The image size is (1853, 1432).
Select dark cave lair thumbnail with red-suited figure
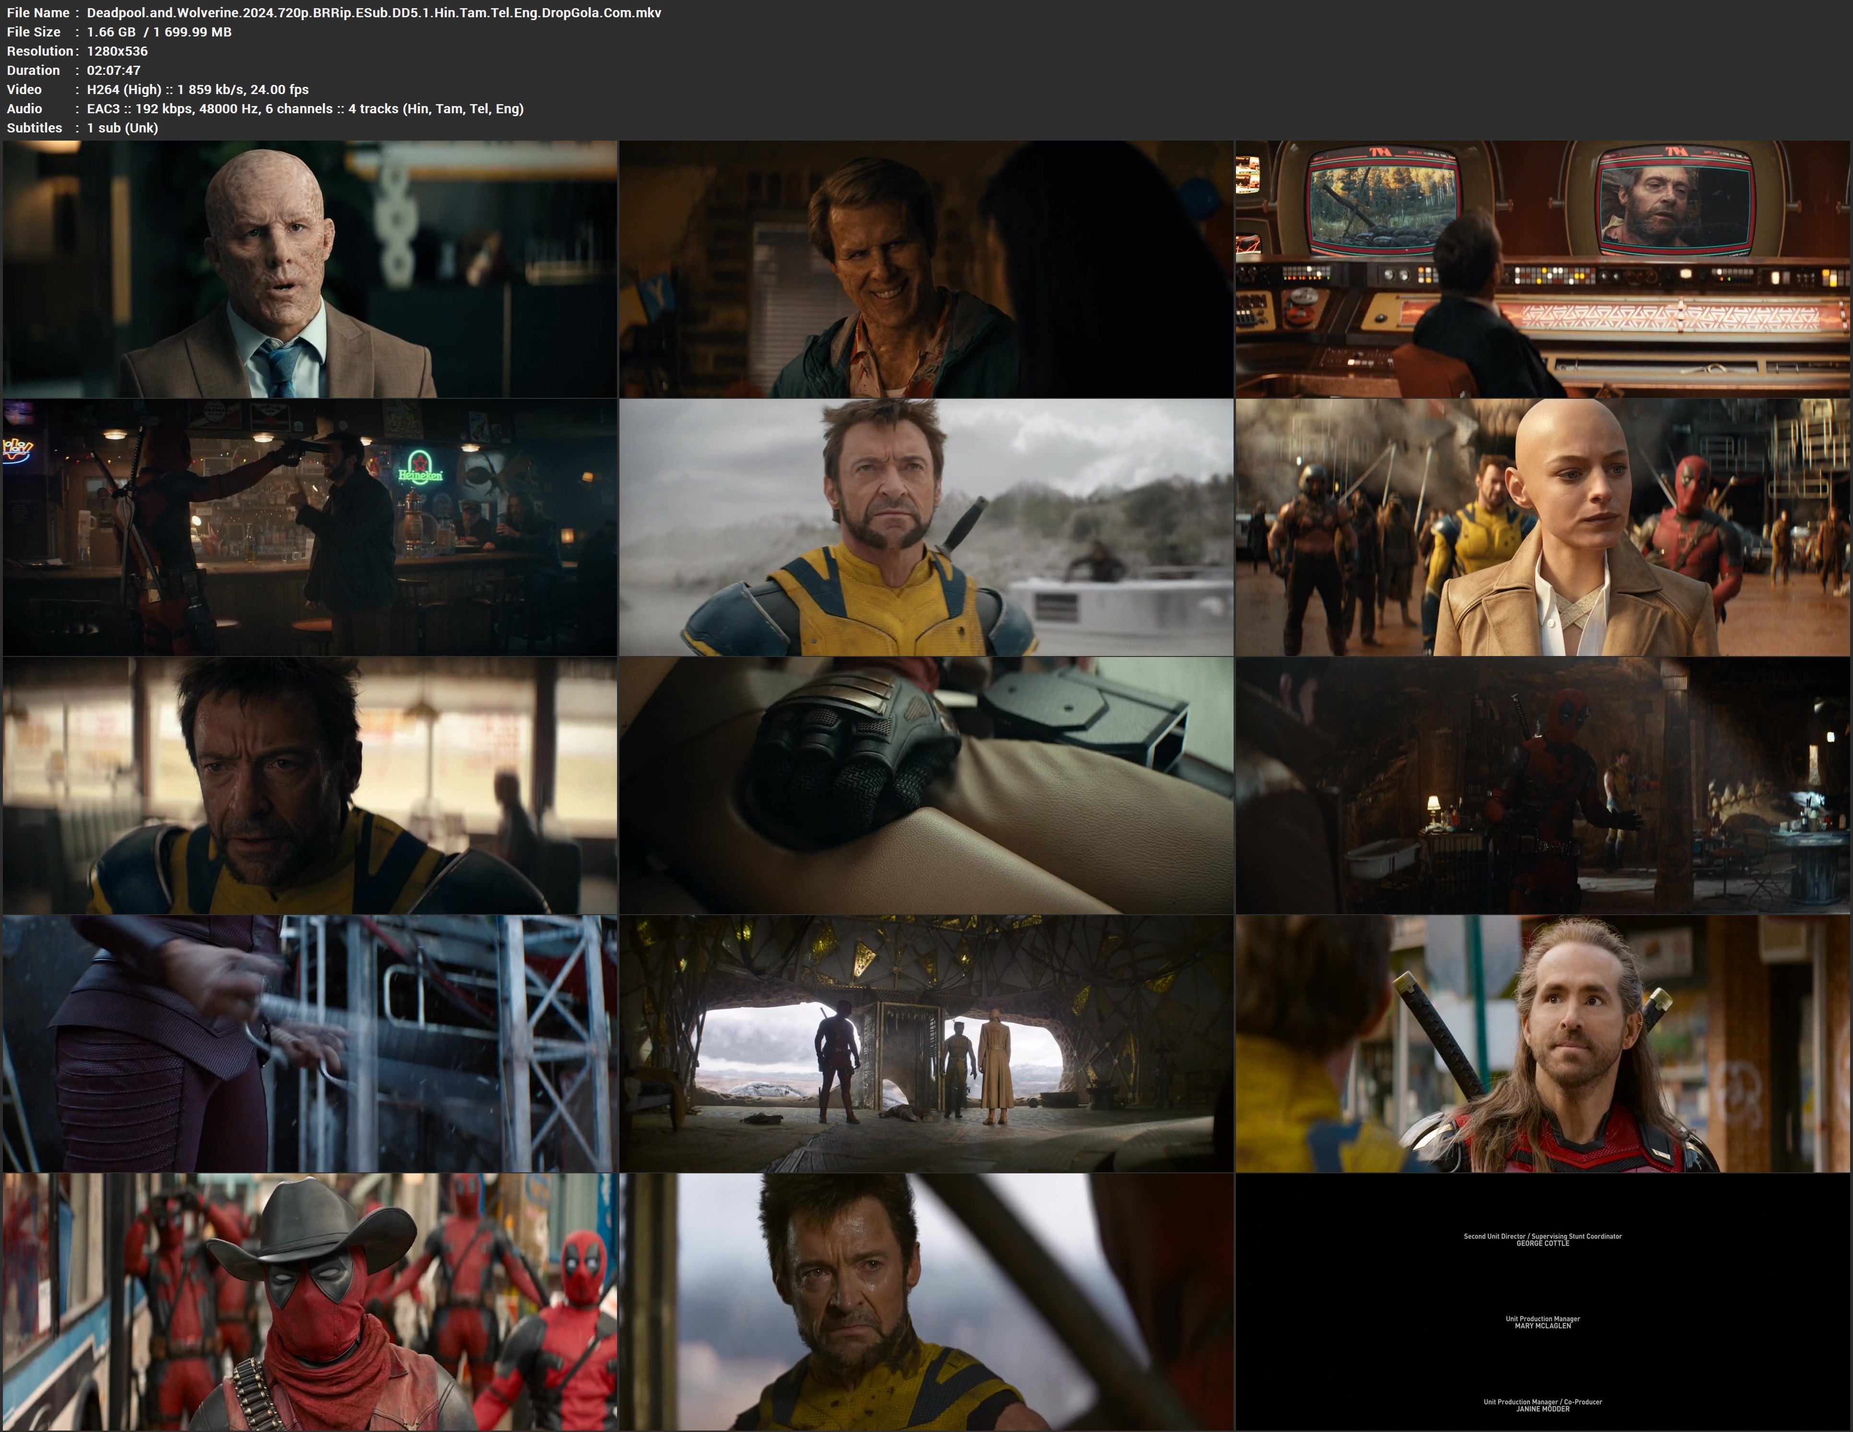1543,785
